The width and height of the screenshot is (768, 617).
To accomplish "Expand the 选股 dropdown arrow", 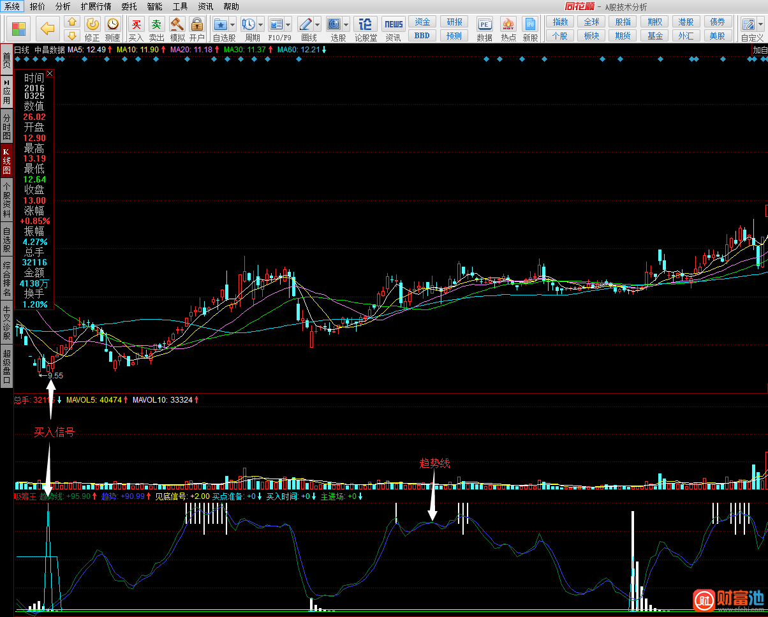I will point(346,25).
